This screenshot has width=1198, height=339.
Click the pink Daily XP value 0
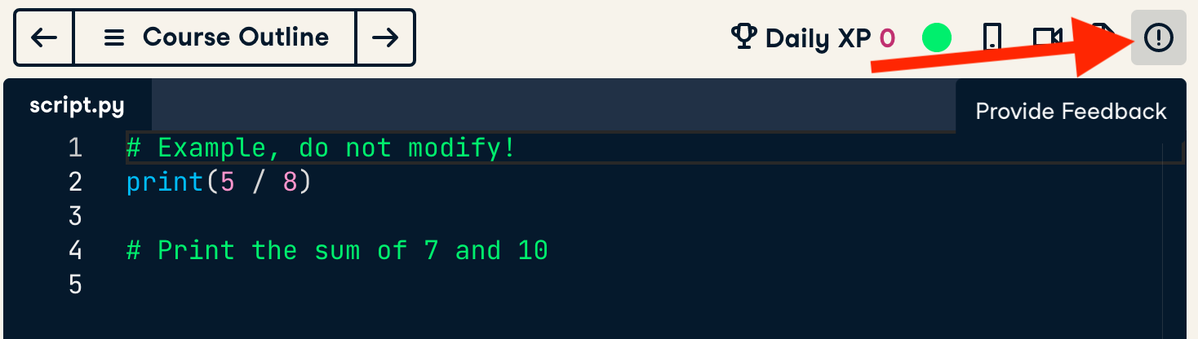[x=887, y=38]
